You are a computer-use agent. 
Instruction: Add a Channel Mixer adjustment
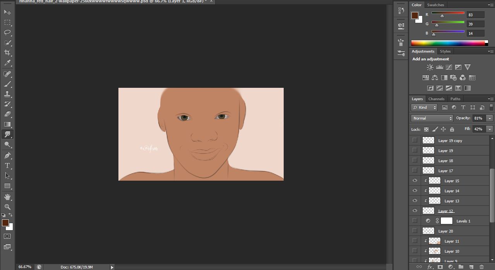(x=462, y=78)
